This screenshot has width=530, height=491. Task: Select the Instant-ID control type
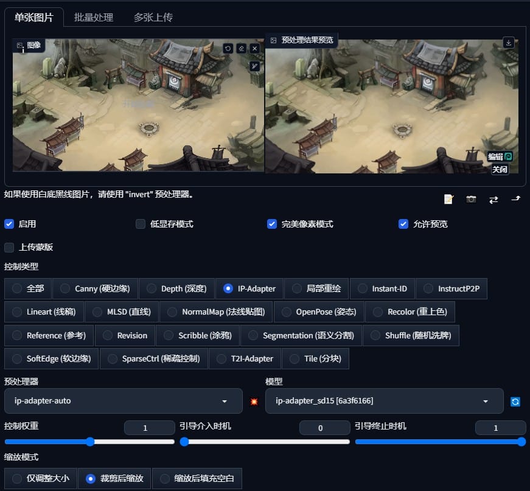(382, 288)
